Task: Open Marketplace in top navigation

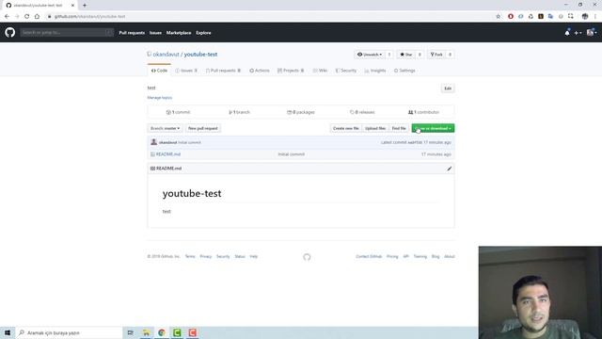Action: click(x=179, y=33)
